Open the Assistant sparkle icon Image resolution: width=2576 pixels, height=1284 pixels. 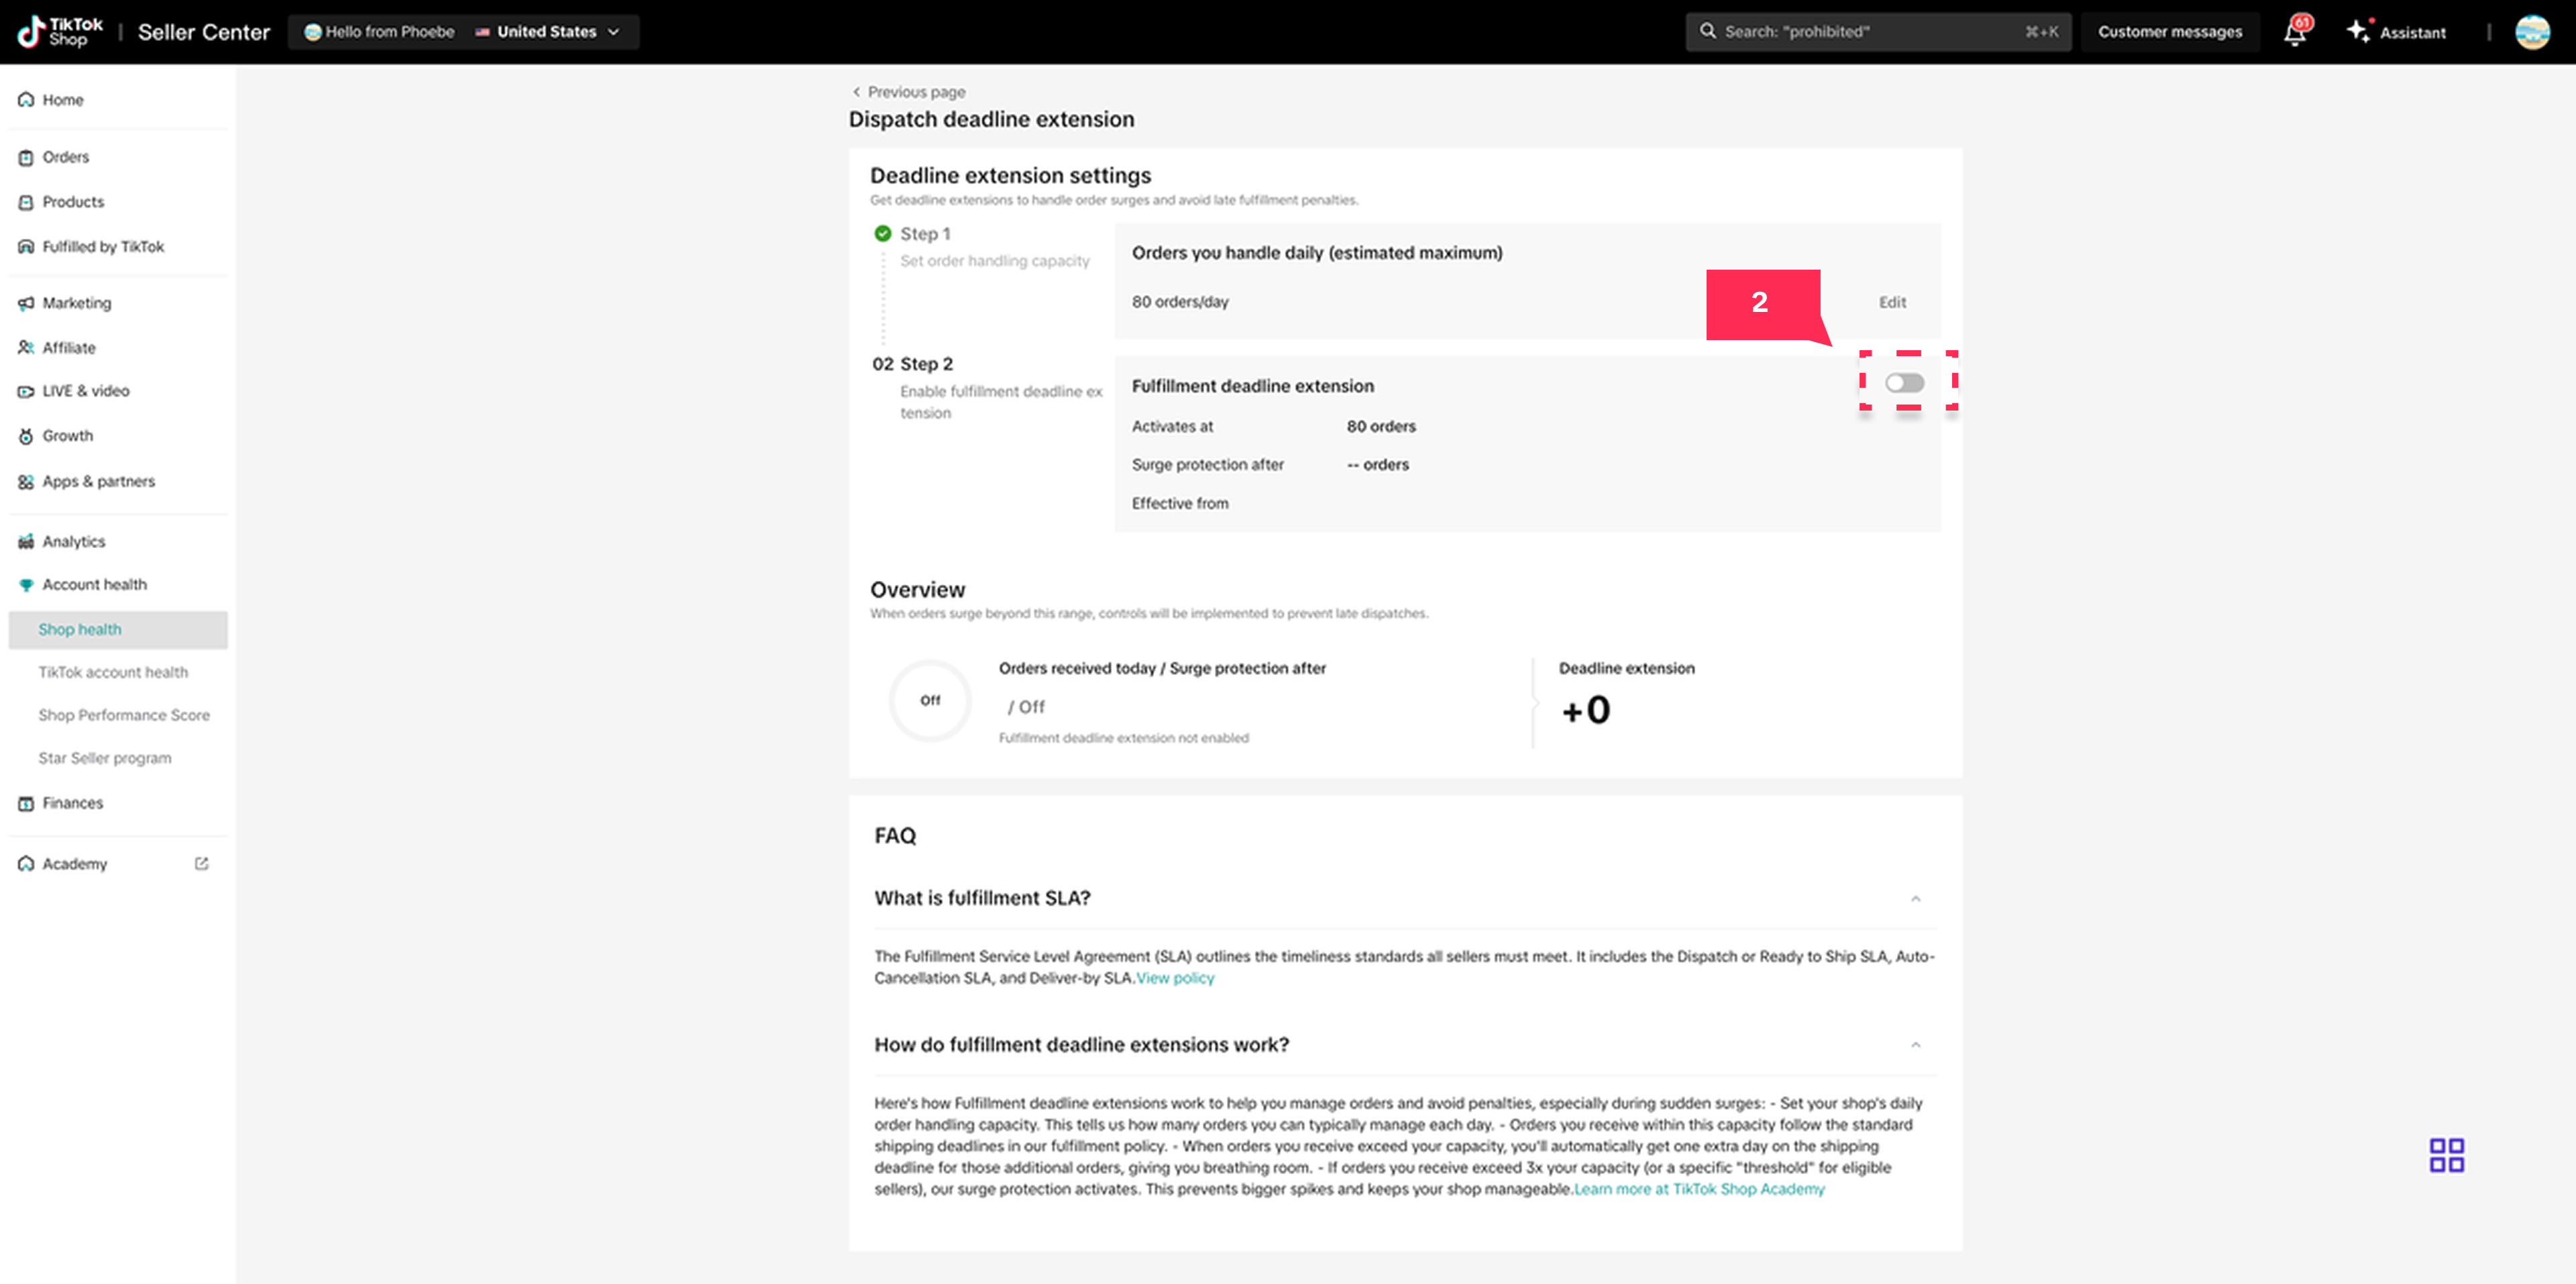pos(2358,31)
